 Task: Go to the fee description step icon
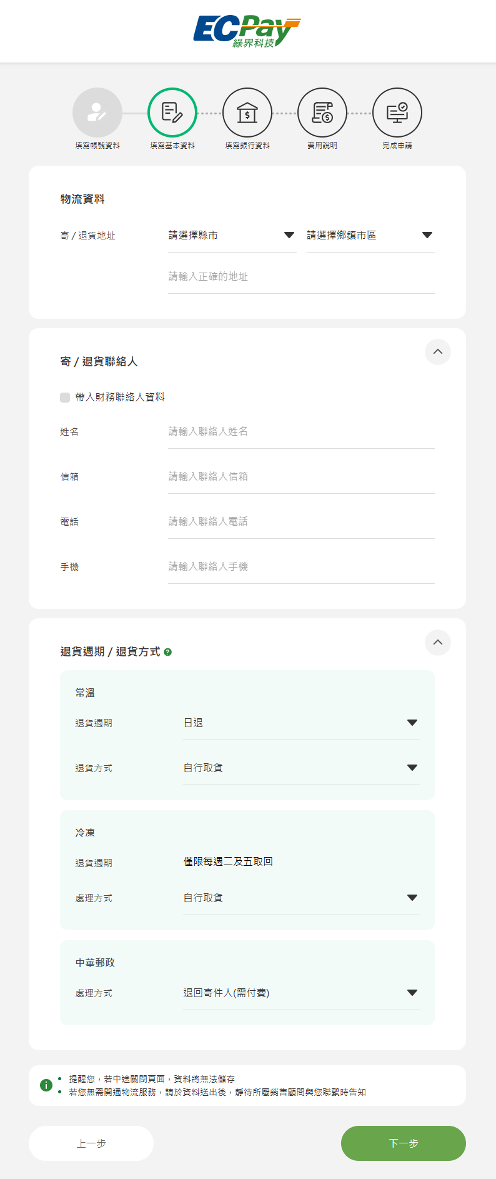[x=322, y=113]
